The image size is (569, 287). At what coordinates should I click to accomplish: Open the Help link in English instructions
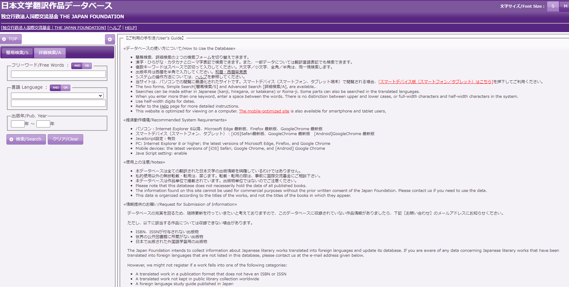point(164,106)
